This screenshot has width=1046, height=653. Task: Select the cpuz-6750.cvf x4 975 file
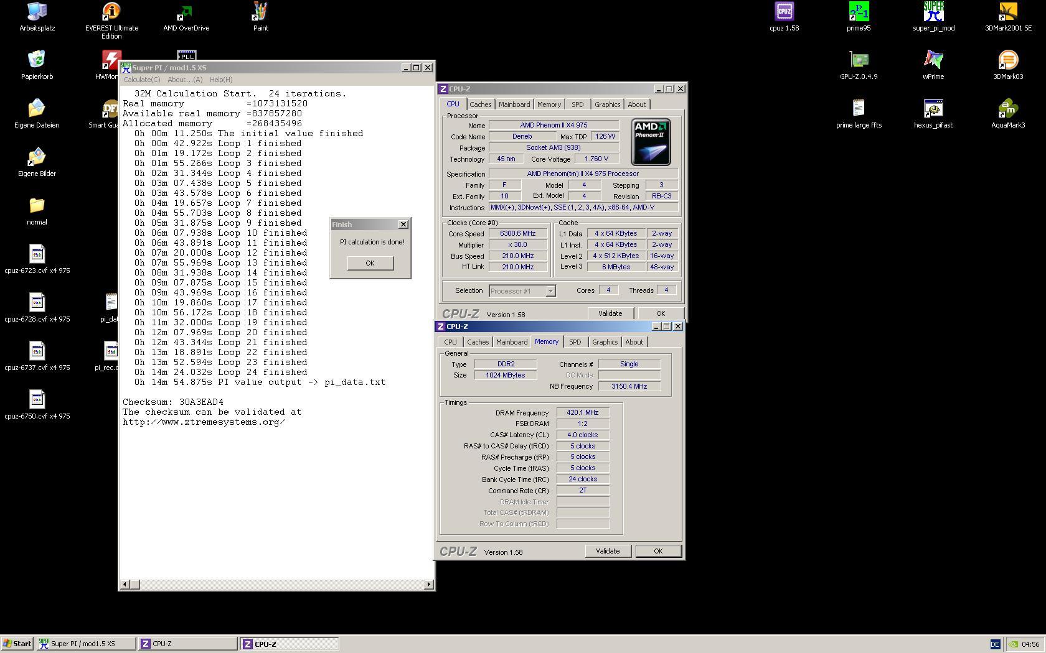click(37, 405)
